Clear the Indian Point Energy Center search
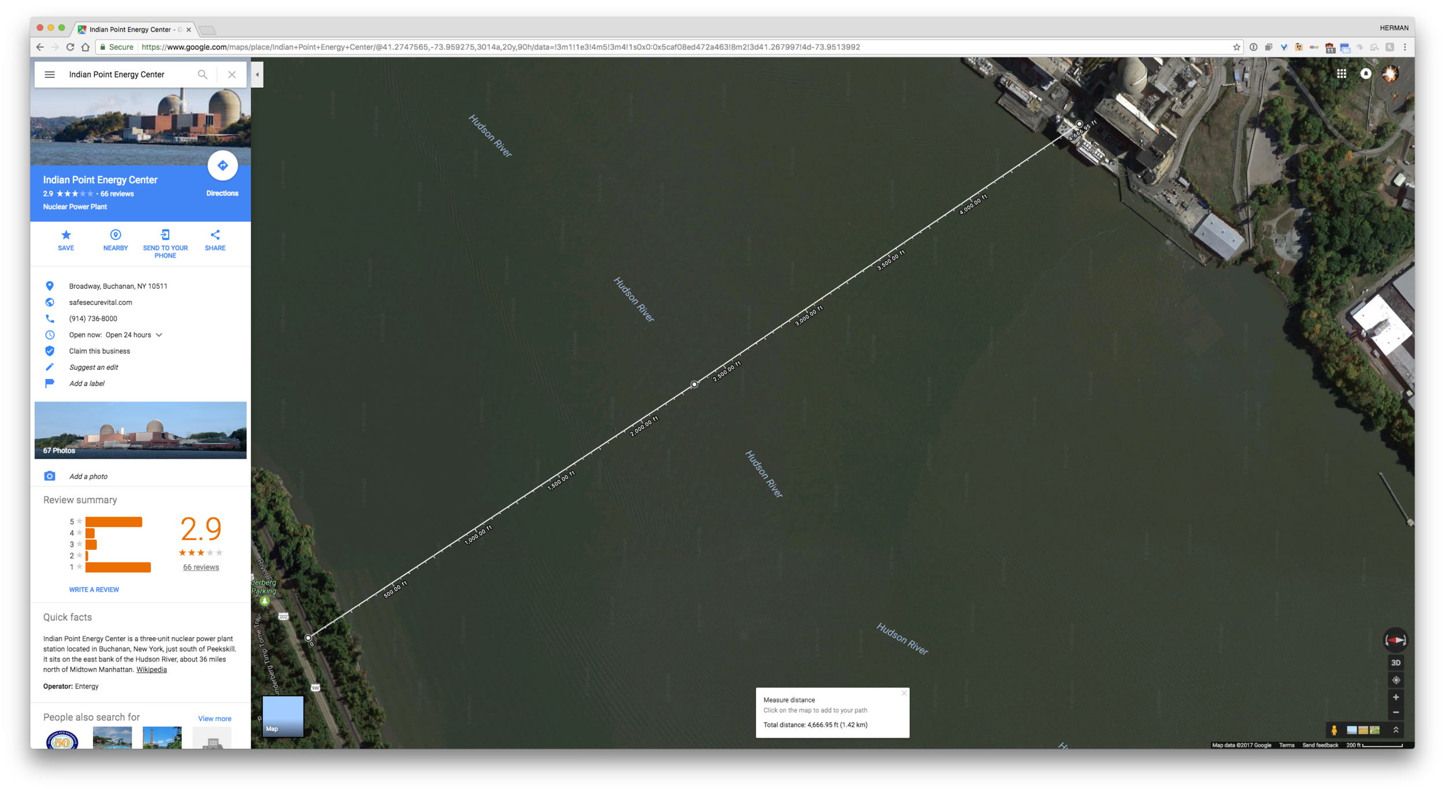1445x792 pixels. click(232, 75)
